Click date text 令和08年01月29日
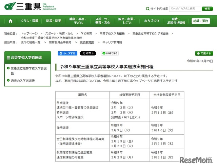217x168 pixels. pyautogui.click(x=200, y=61)
